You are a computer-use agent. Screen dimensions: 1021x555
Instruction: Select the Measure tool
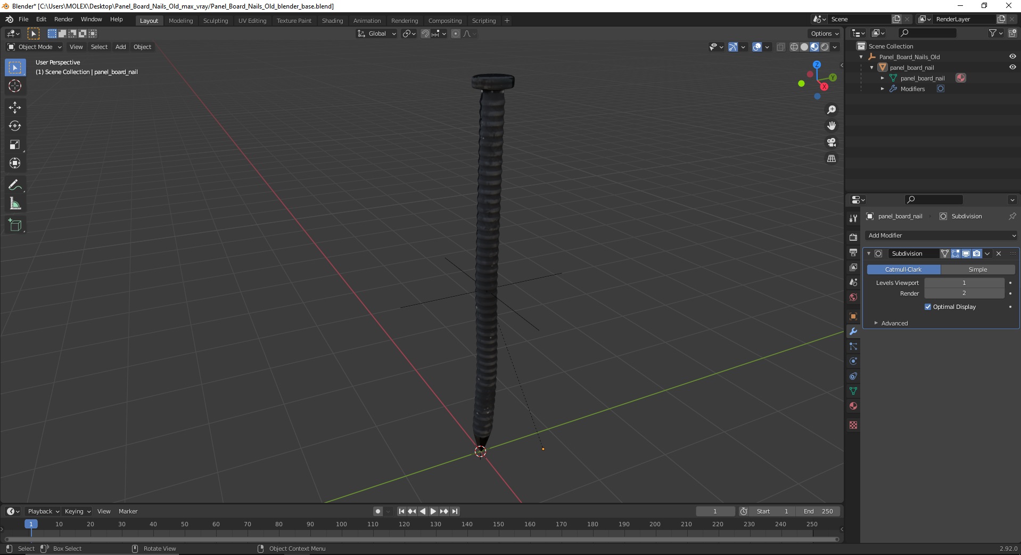point(15,204)
